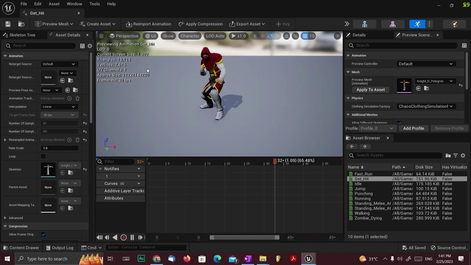Reset Target Frame Rate to default
The height and width of the screenshot is (265, 471).
click(85, 115)
